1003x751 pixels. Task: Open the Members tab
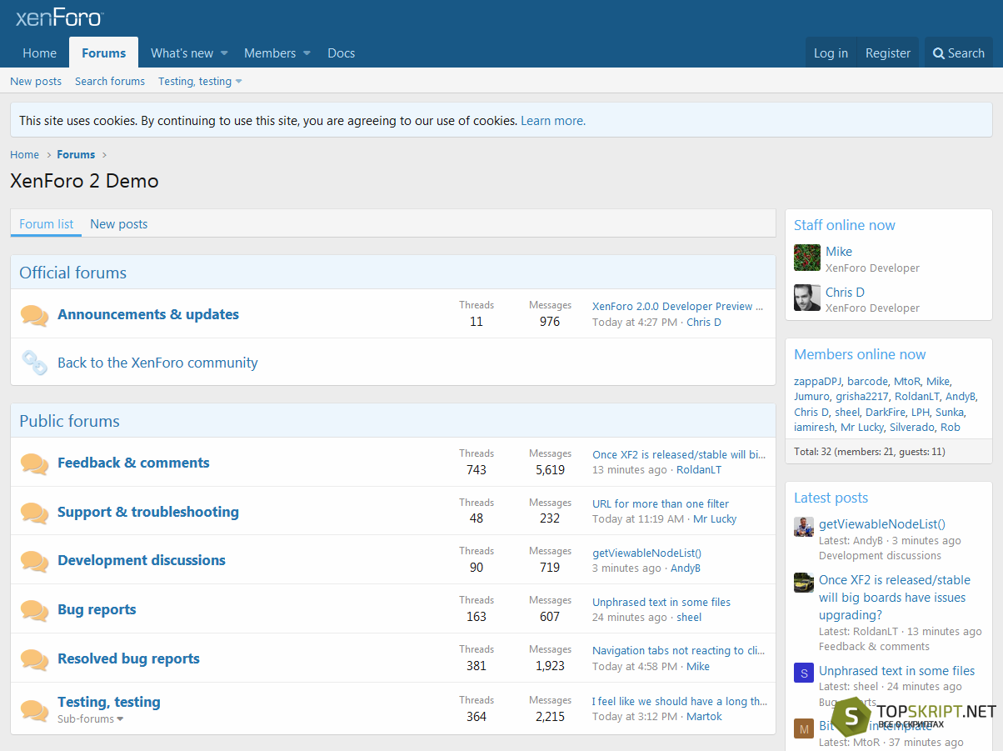click(x=270, y=53)
